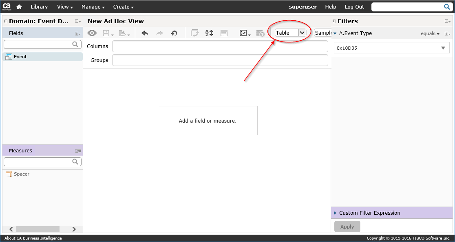Click the Switch Group pivot icon
Viewport: 455px width, 242px height.
pos(194,33)
